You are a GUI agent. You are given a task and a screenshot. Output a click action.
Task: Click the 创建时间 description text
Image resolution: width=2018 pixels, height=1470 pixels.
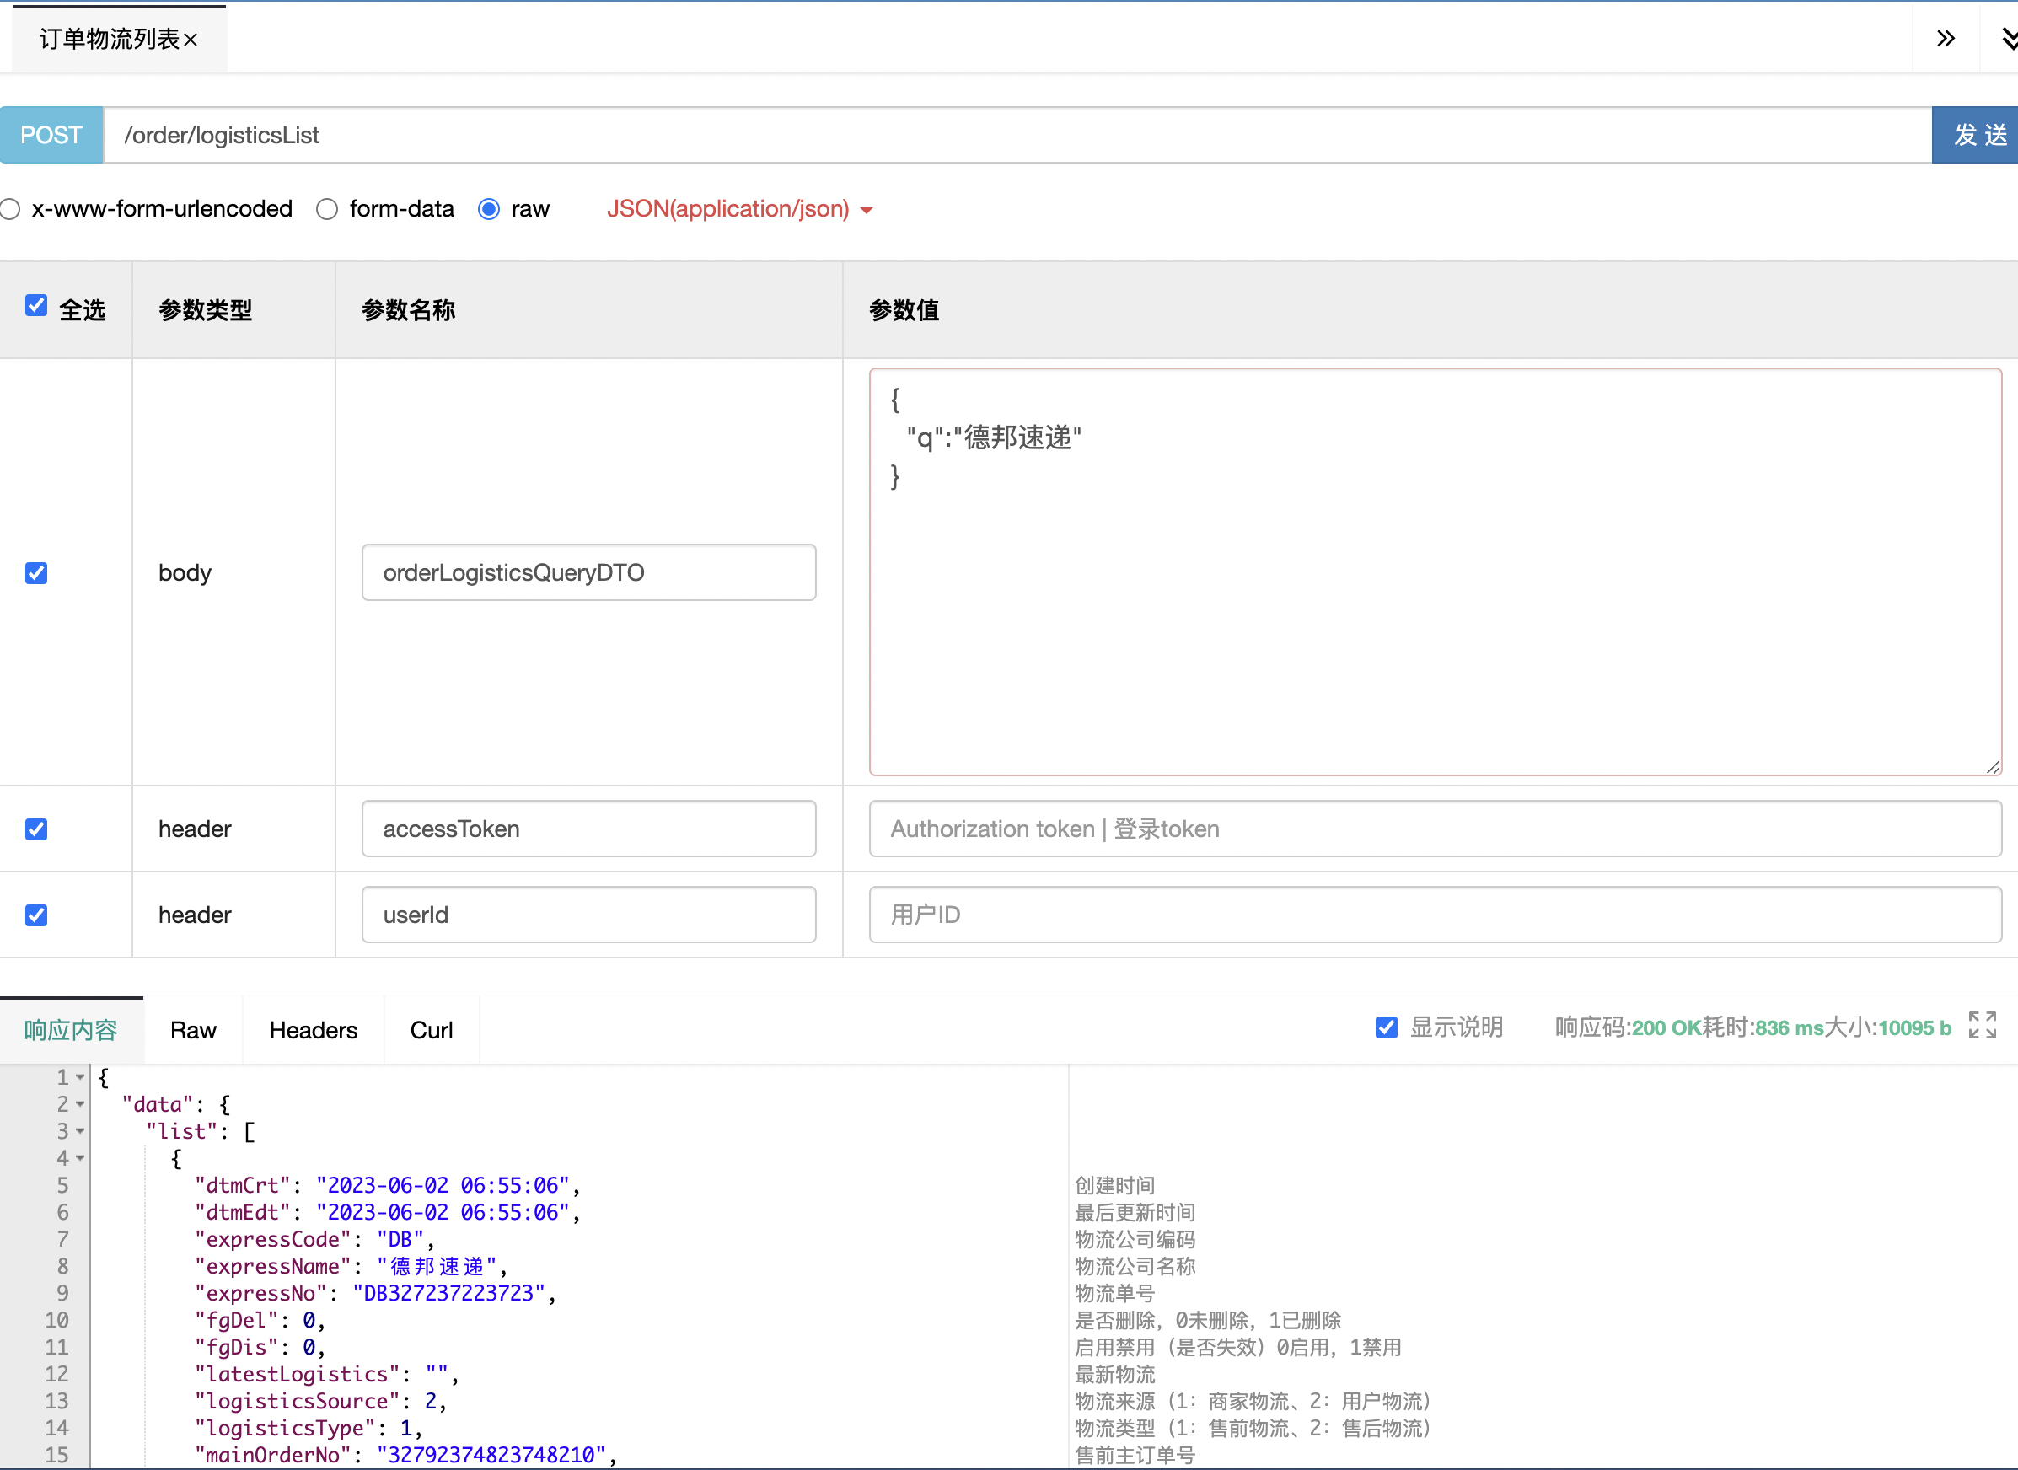tap(1115, 1185)
